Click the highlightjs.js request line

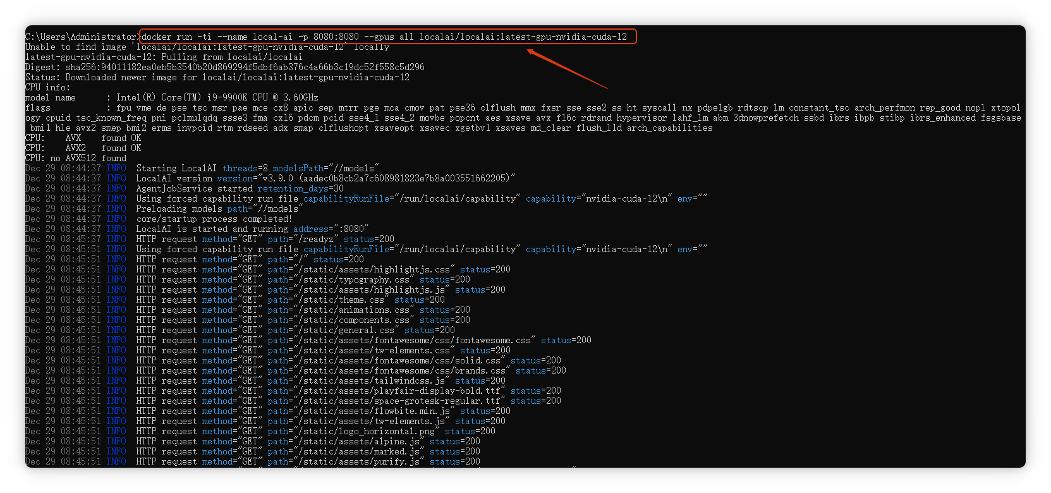[265, 289]
